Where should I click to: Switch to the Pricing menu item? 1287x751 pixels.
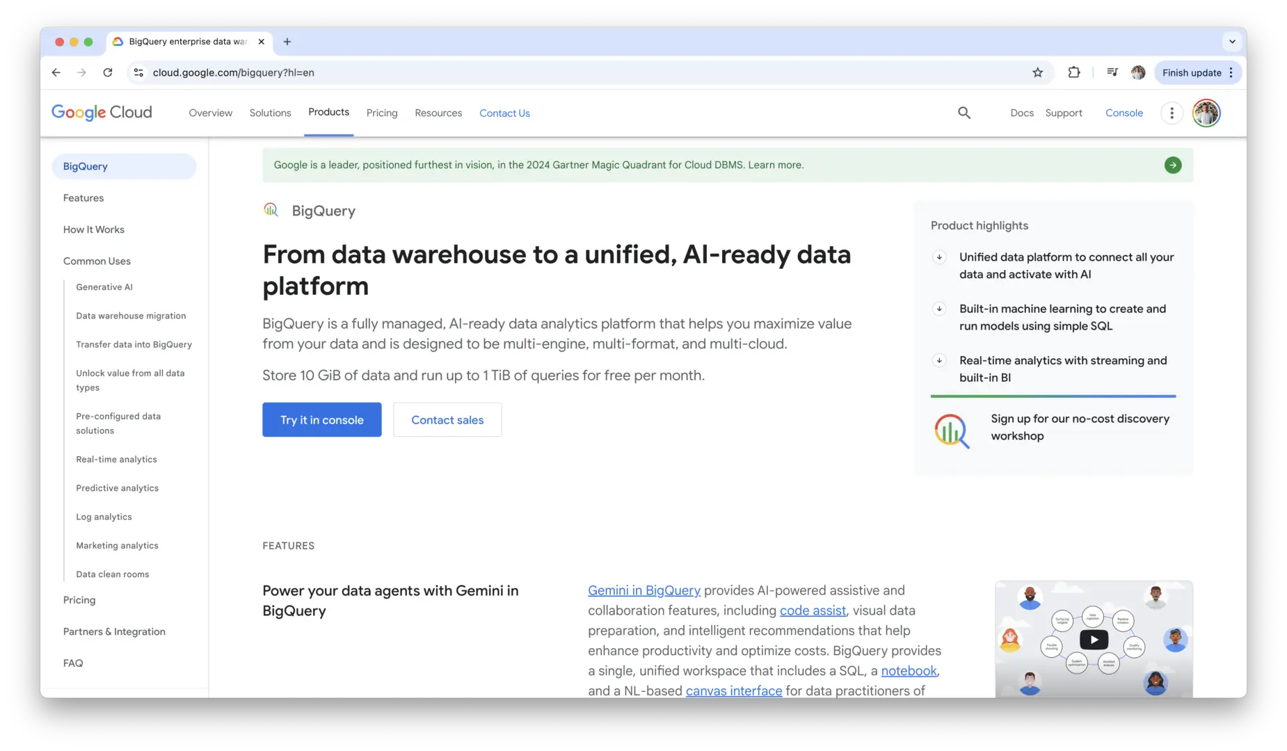click(x=381, y=113)
